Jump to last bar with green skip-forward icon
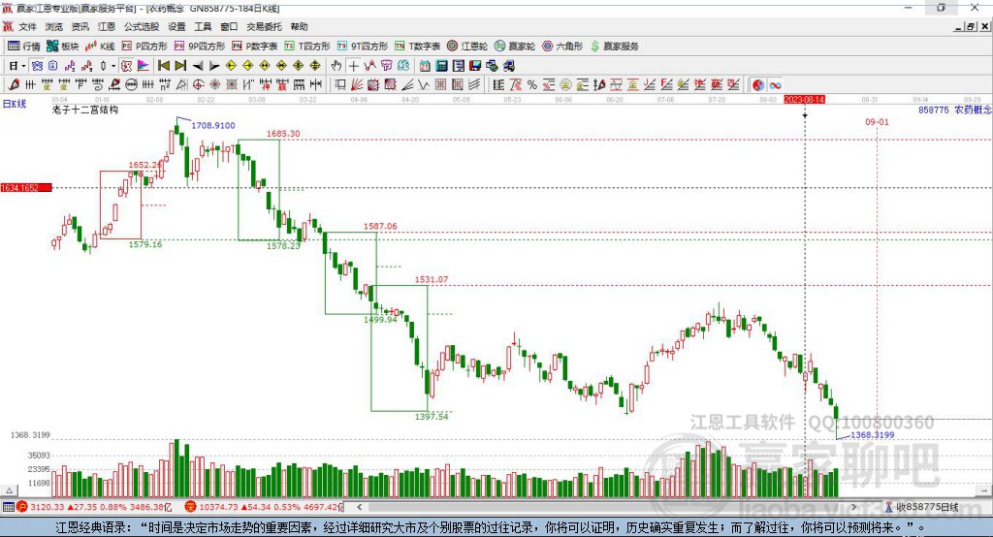The height and width of the screenshot is (537, 993). [x=180, y=65]
